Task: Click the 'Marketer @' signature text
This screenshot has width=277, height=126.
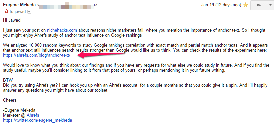Action: click(14, 115)
